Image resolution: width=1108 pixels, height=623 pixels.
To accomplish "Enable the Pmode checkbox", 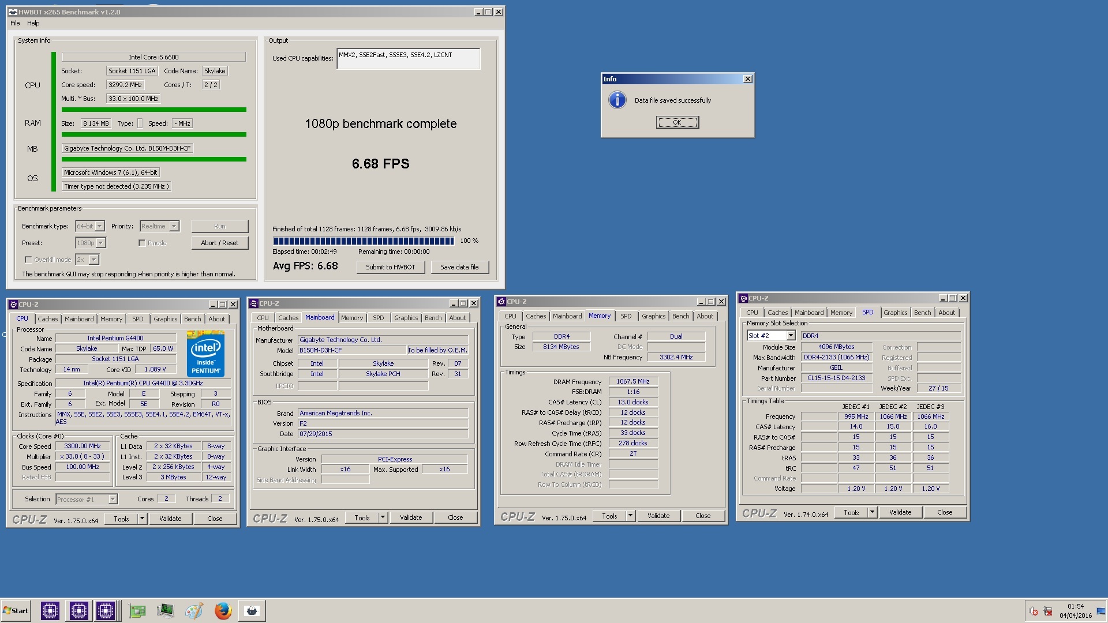I will [x=142, y=243].
